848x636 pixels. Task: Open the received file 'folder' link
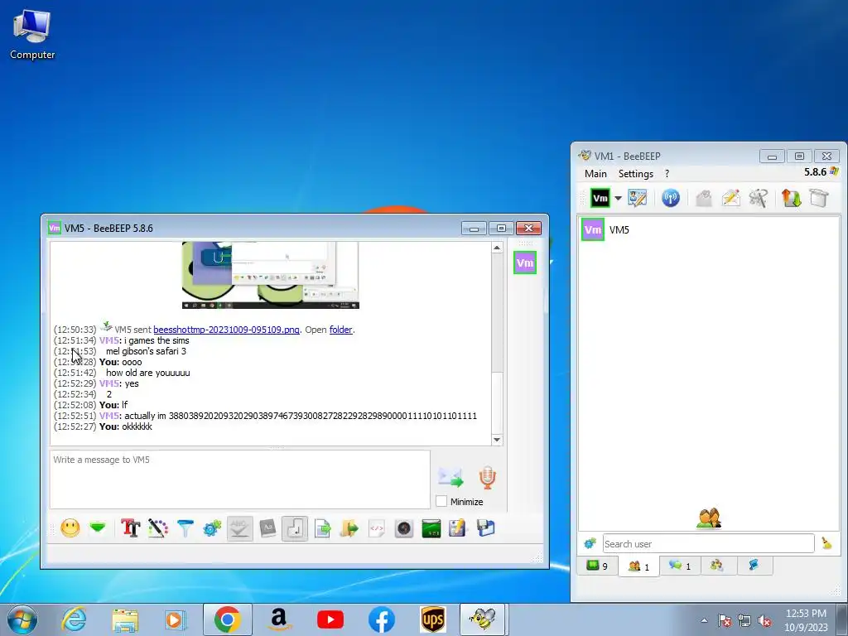[340, 330]
